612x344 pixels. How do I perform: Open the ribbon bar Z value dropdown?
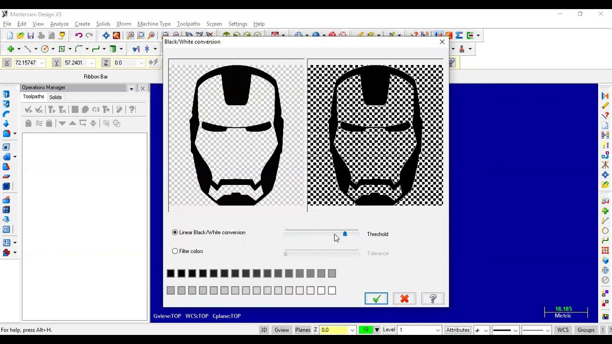click(x=141, y=63)
